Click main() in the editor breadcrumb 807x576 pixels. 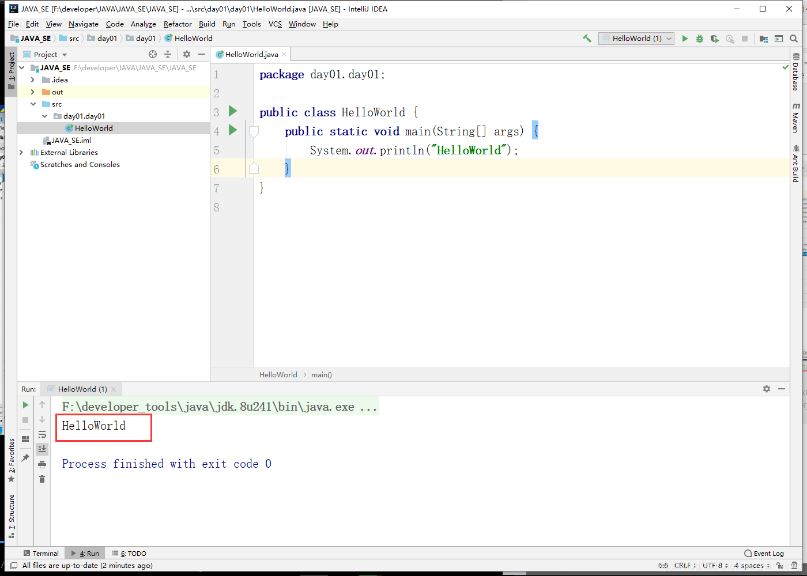coord(322,375)
